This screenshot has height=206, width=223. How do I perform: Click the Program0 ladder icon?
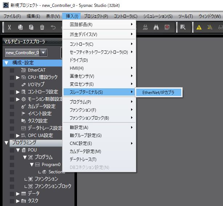[x=37, y=165]
